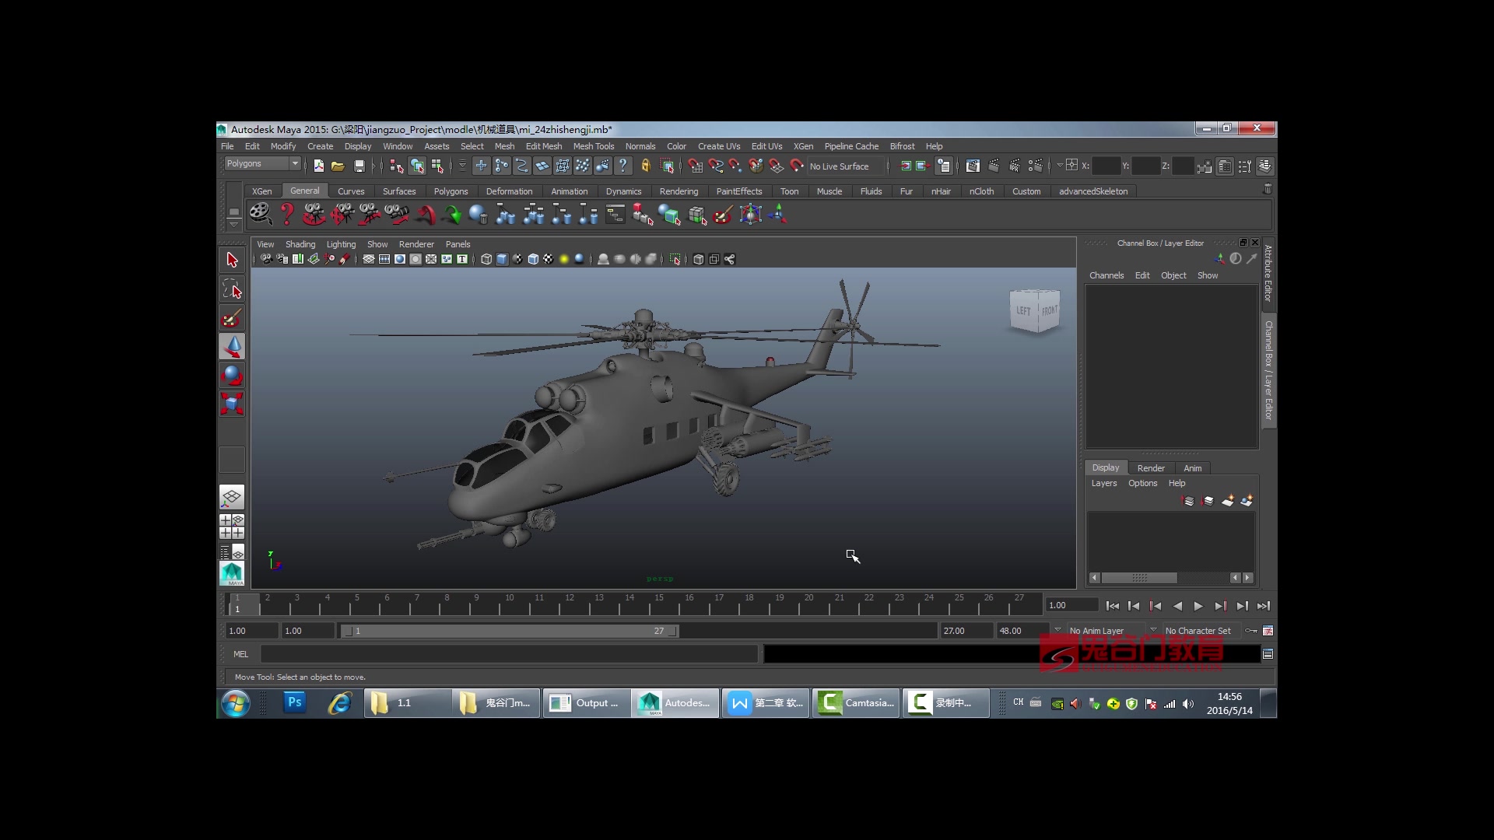The image size is (1494, 840).
Task: Open the Script Editor icon
Action: pos(1268,654)
